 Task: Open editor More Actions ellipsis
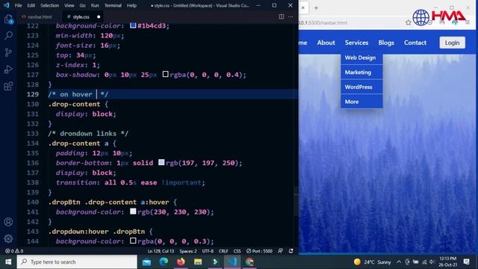(x=291, y=16)
